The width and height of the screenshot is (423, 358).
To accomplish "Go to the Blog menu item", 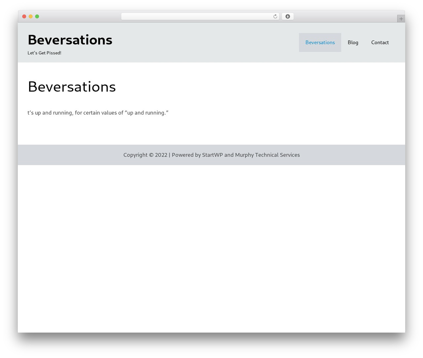I will pyautogui.click(x=353, y=42).
